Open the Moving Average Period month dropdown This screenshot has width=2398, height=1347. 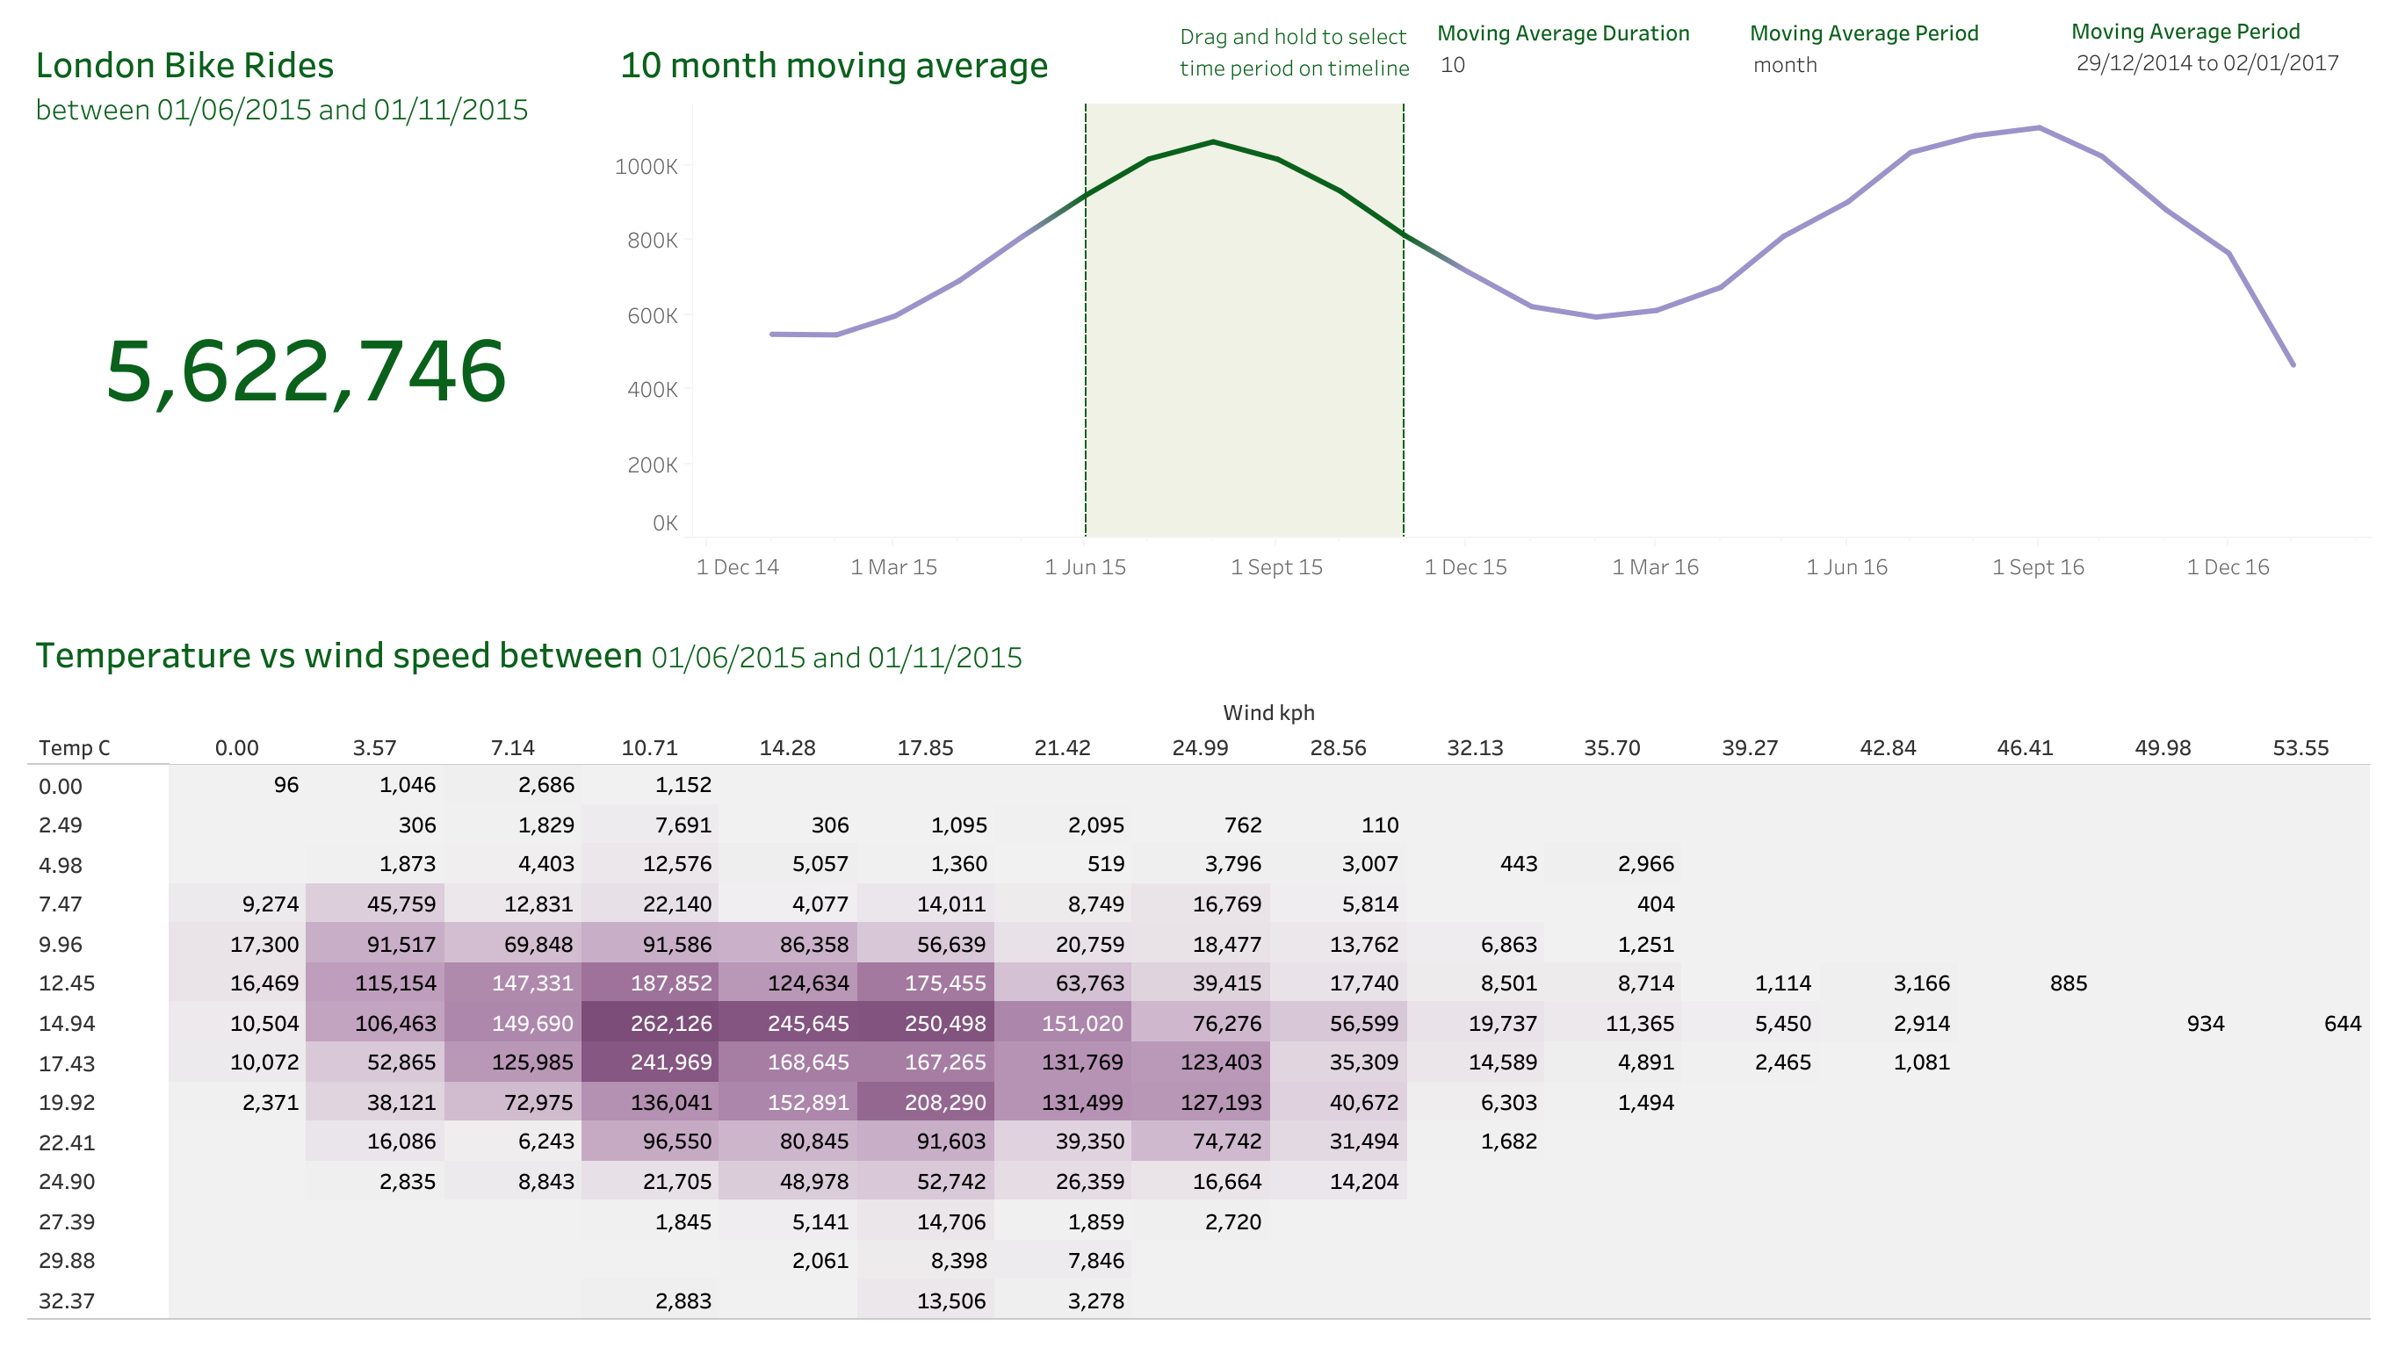[x=1785, y=65]
